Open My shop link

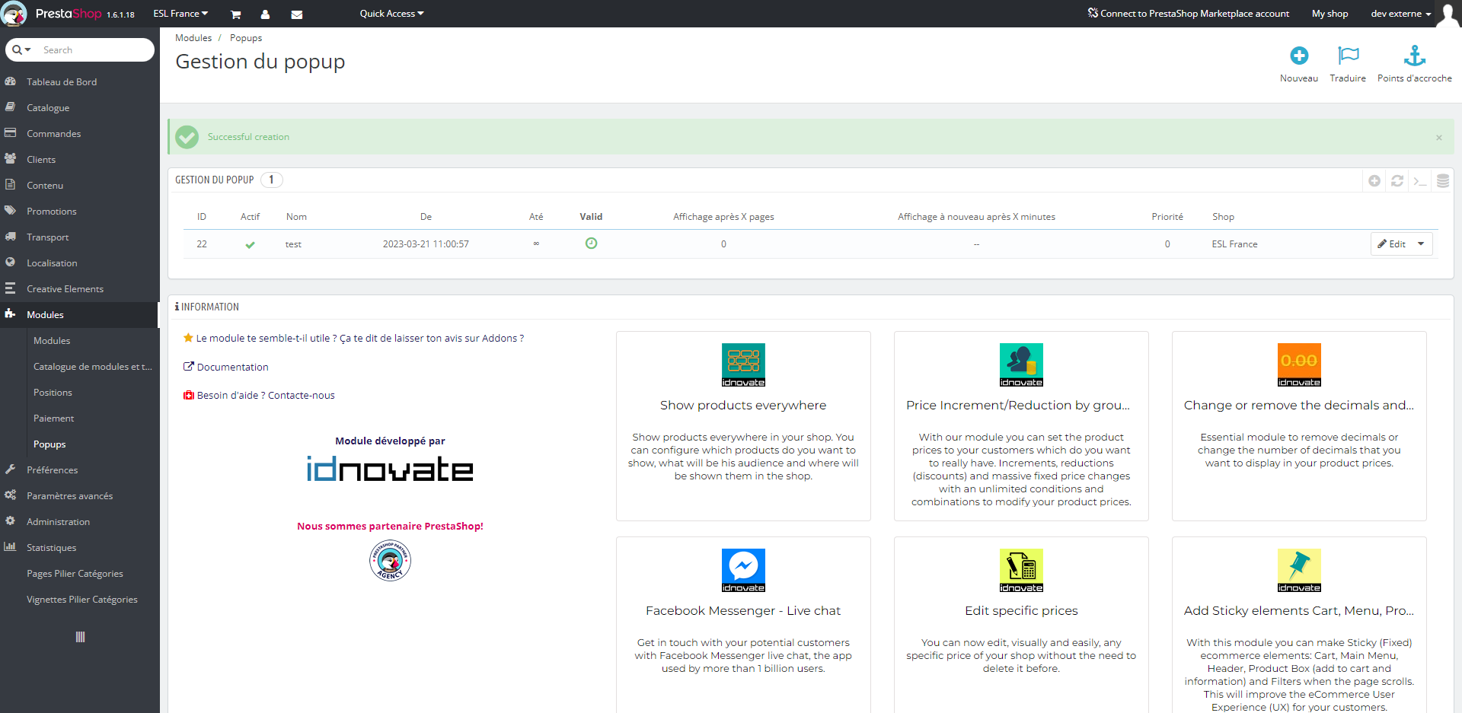pos(1330,14)
